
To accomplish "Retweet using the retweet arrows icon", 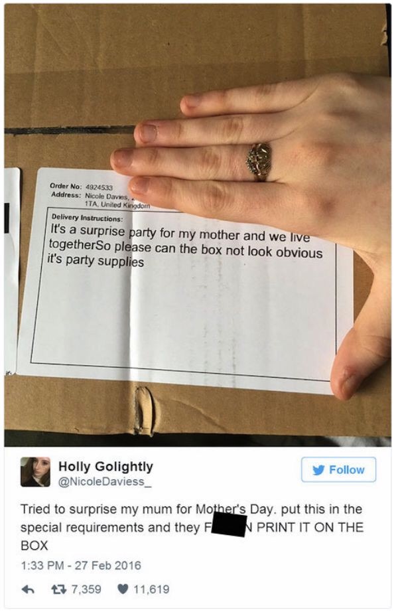I will tap(59, 589).
